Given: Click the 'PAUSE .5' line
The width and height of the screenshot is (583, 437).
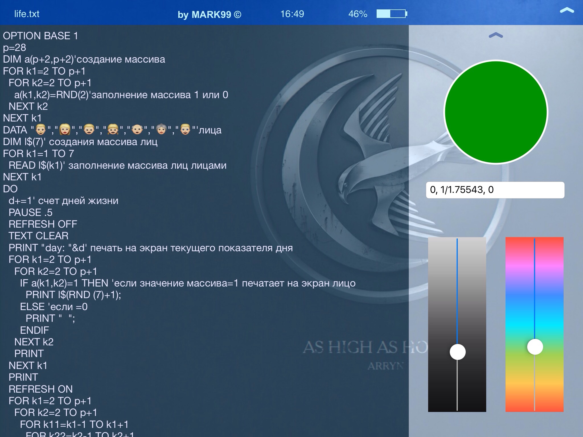Looking at the screenshot, I should pyautogui.click(x=30, y=213).
